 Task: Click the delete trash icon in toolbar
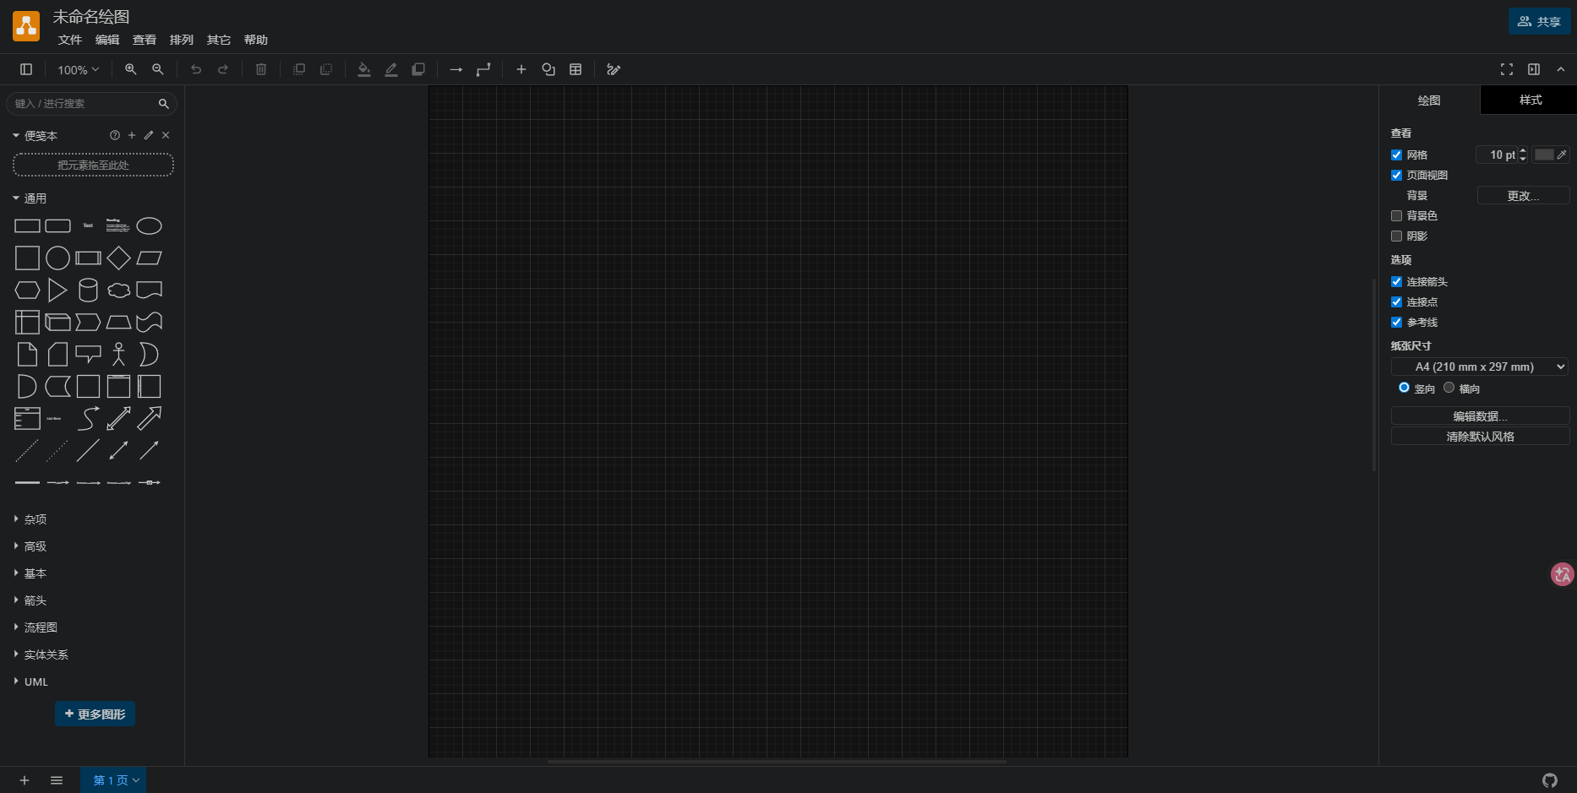261,69
